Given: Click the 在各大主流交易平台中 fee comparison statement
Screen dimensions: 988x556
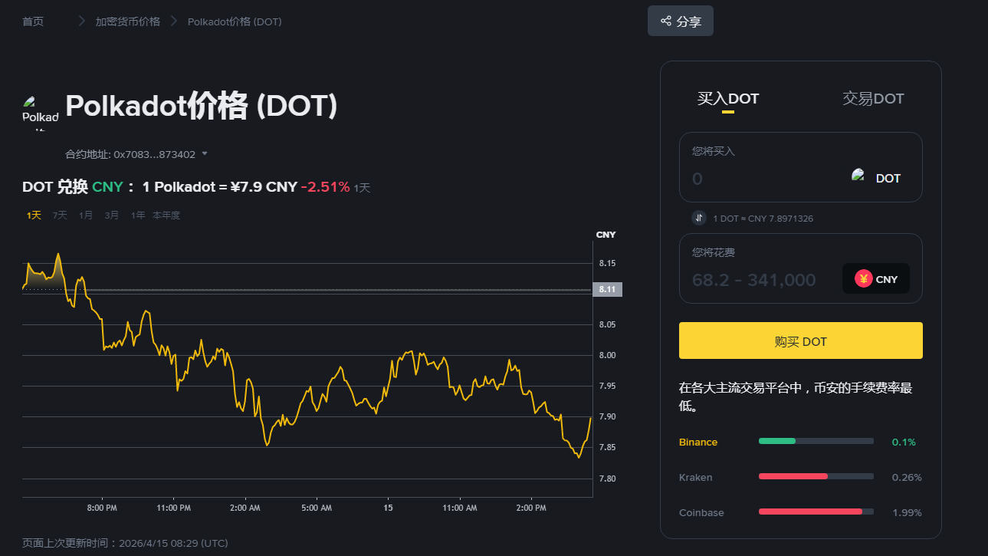Looking at the screenshot, I should [x=796, y=396].
